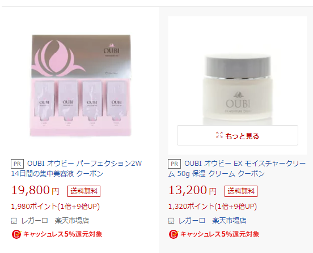Click the PR badge on the left product
The image size is (313, 253).
(17, 164)
